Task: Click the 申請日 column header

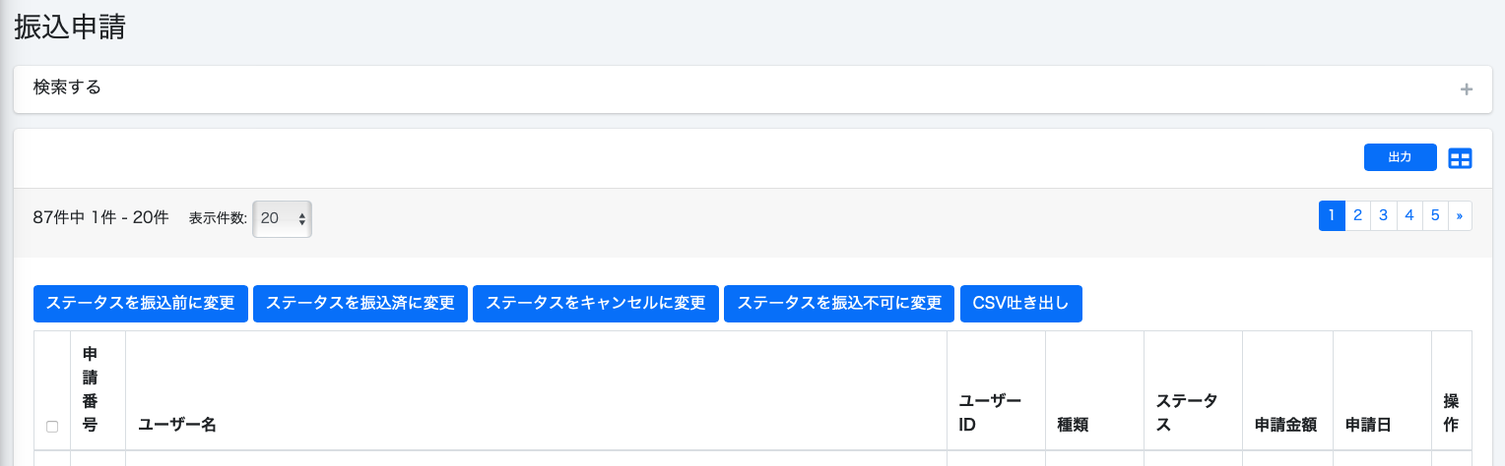Action: 1368,425
